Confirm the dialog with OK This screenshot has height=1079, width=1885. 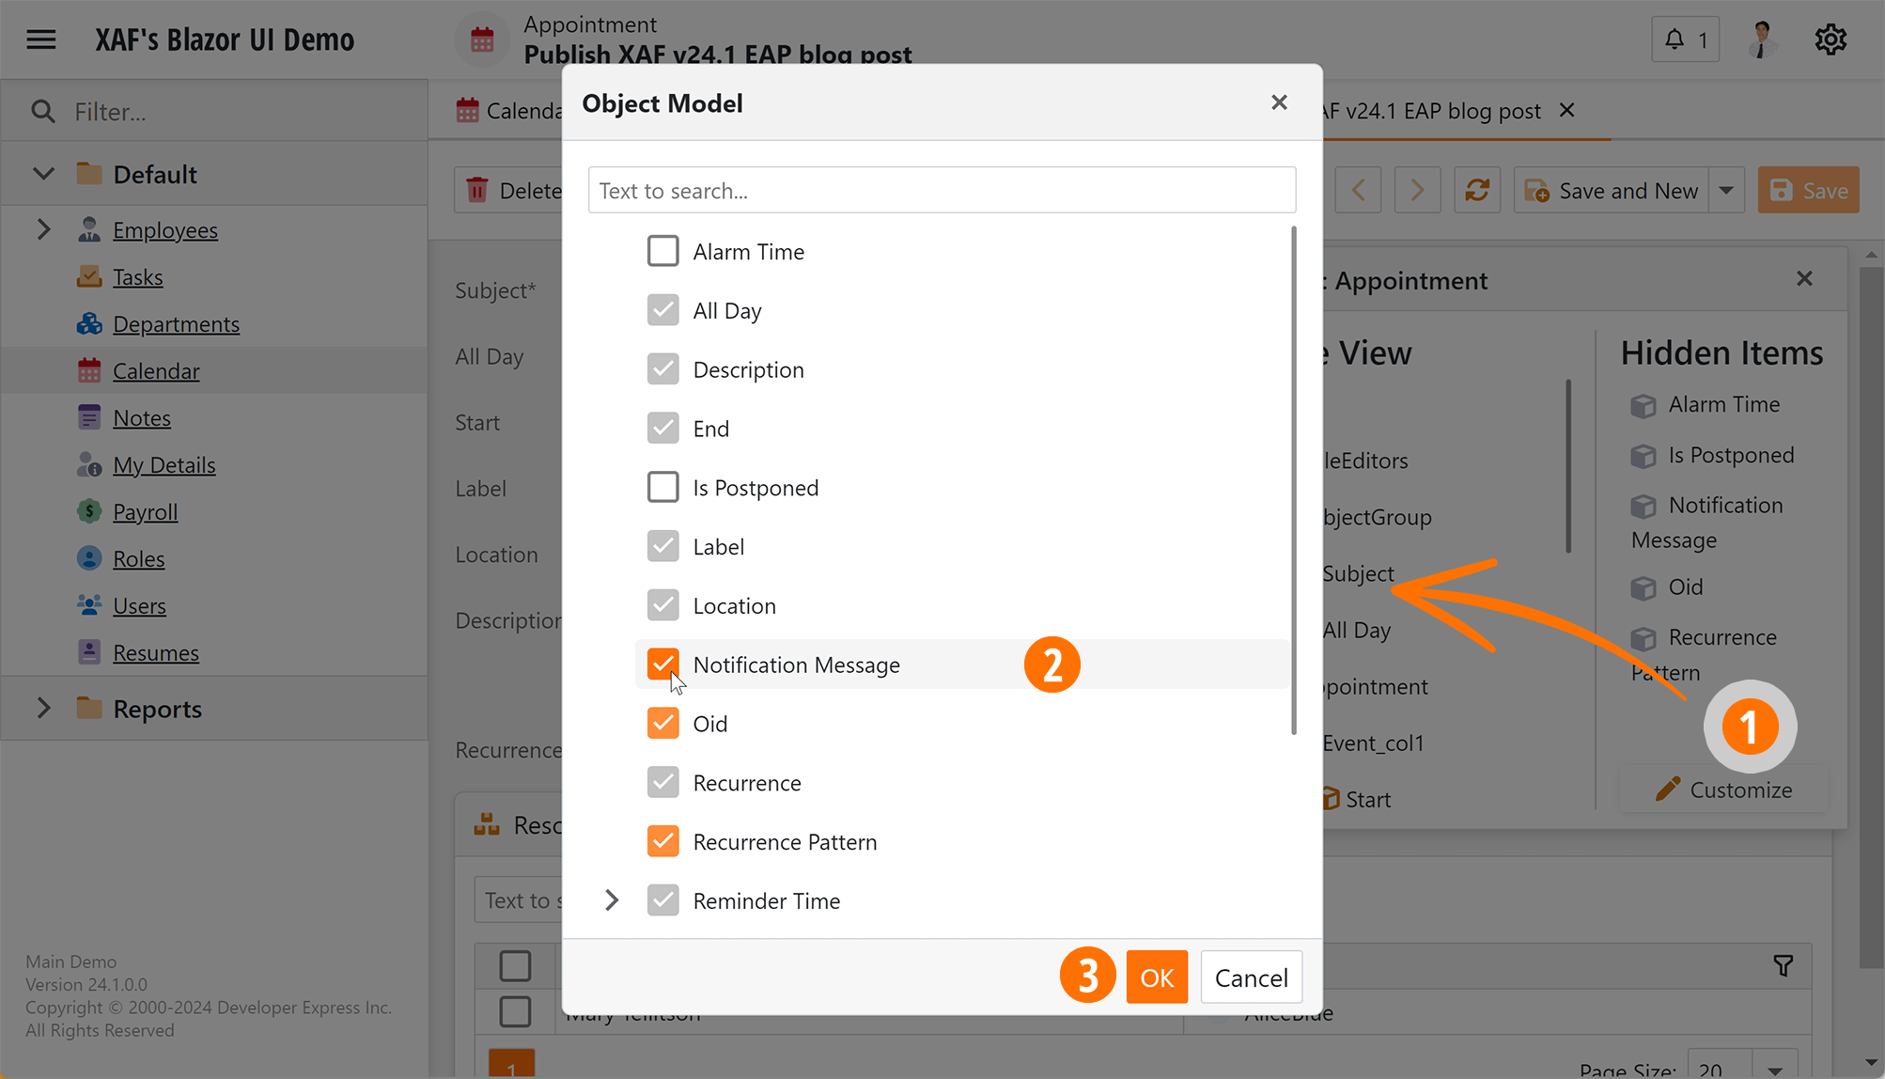click(1156, 977)
